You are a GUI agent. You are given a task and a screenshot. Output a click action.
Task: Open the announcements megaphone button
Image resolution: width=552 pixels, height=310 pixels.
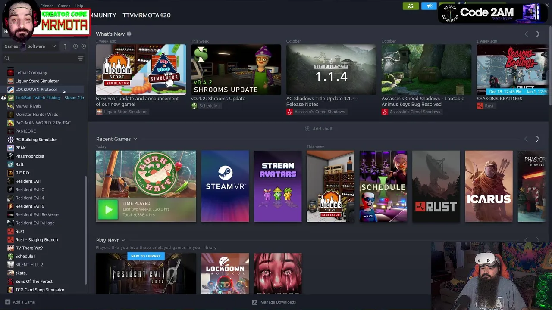[429, 6]
